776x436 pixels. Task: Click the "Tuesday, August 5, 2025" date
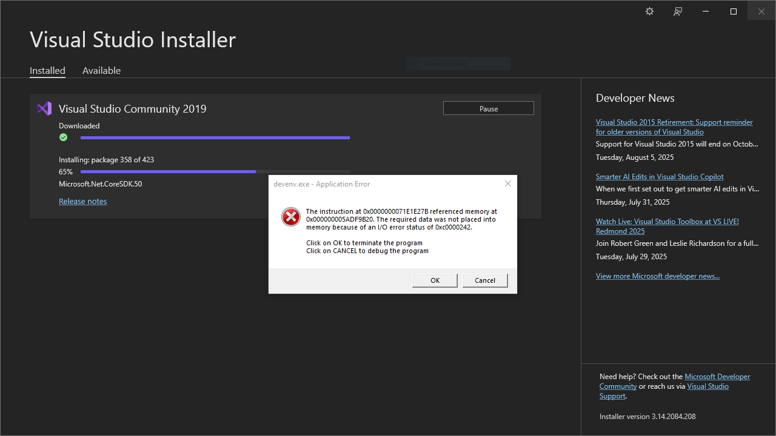635,157
